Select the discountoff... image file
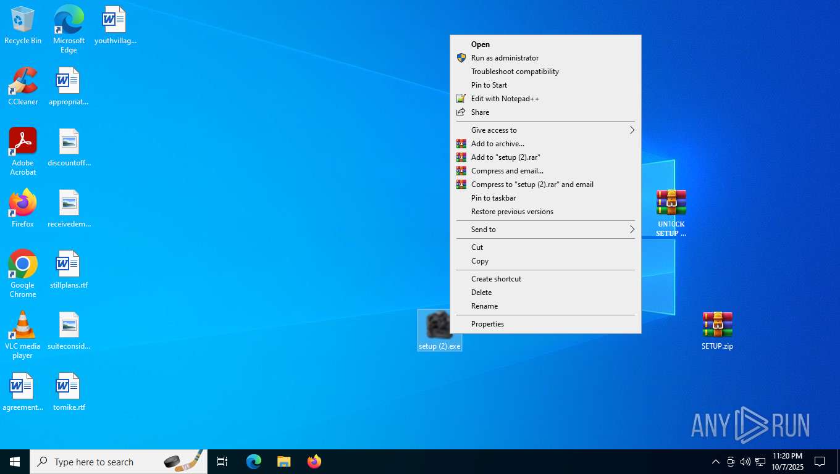This screenshot has width=840, height=474. [69, 148]
